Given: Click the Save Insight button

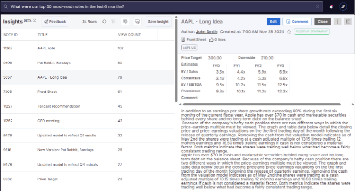Looking at the screenshot, I should tap(158, 22).
